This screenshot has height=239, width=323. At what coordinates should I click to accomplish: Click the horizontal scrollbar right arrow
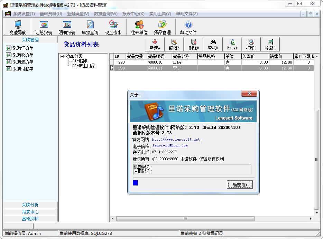311,219
